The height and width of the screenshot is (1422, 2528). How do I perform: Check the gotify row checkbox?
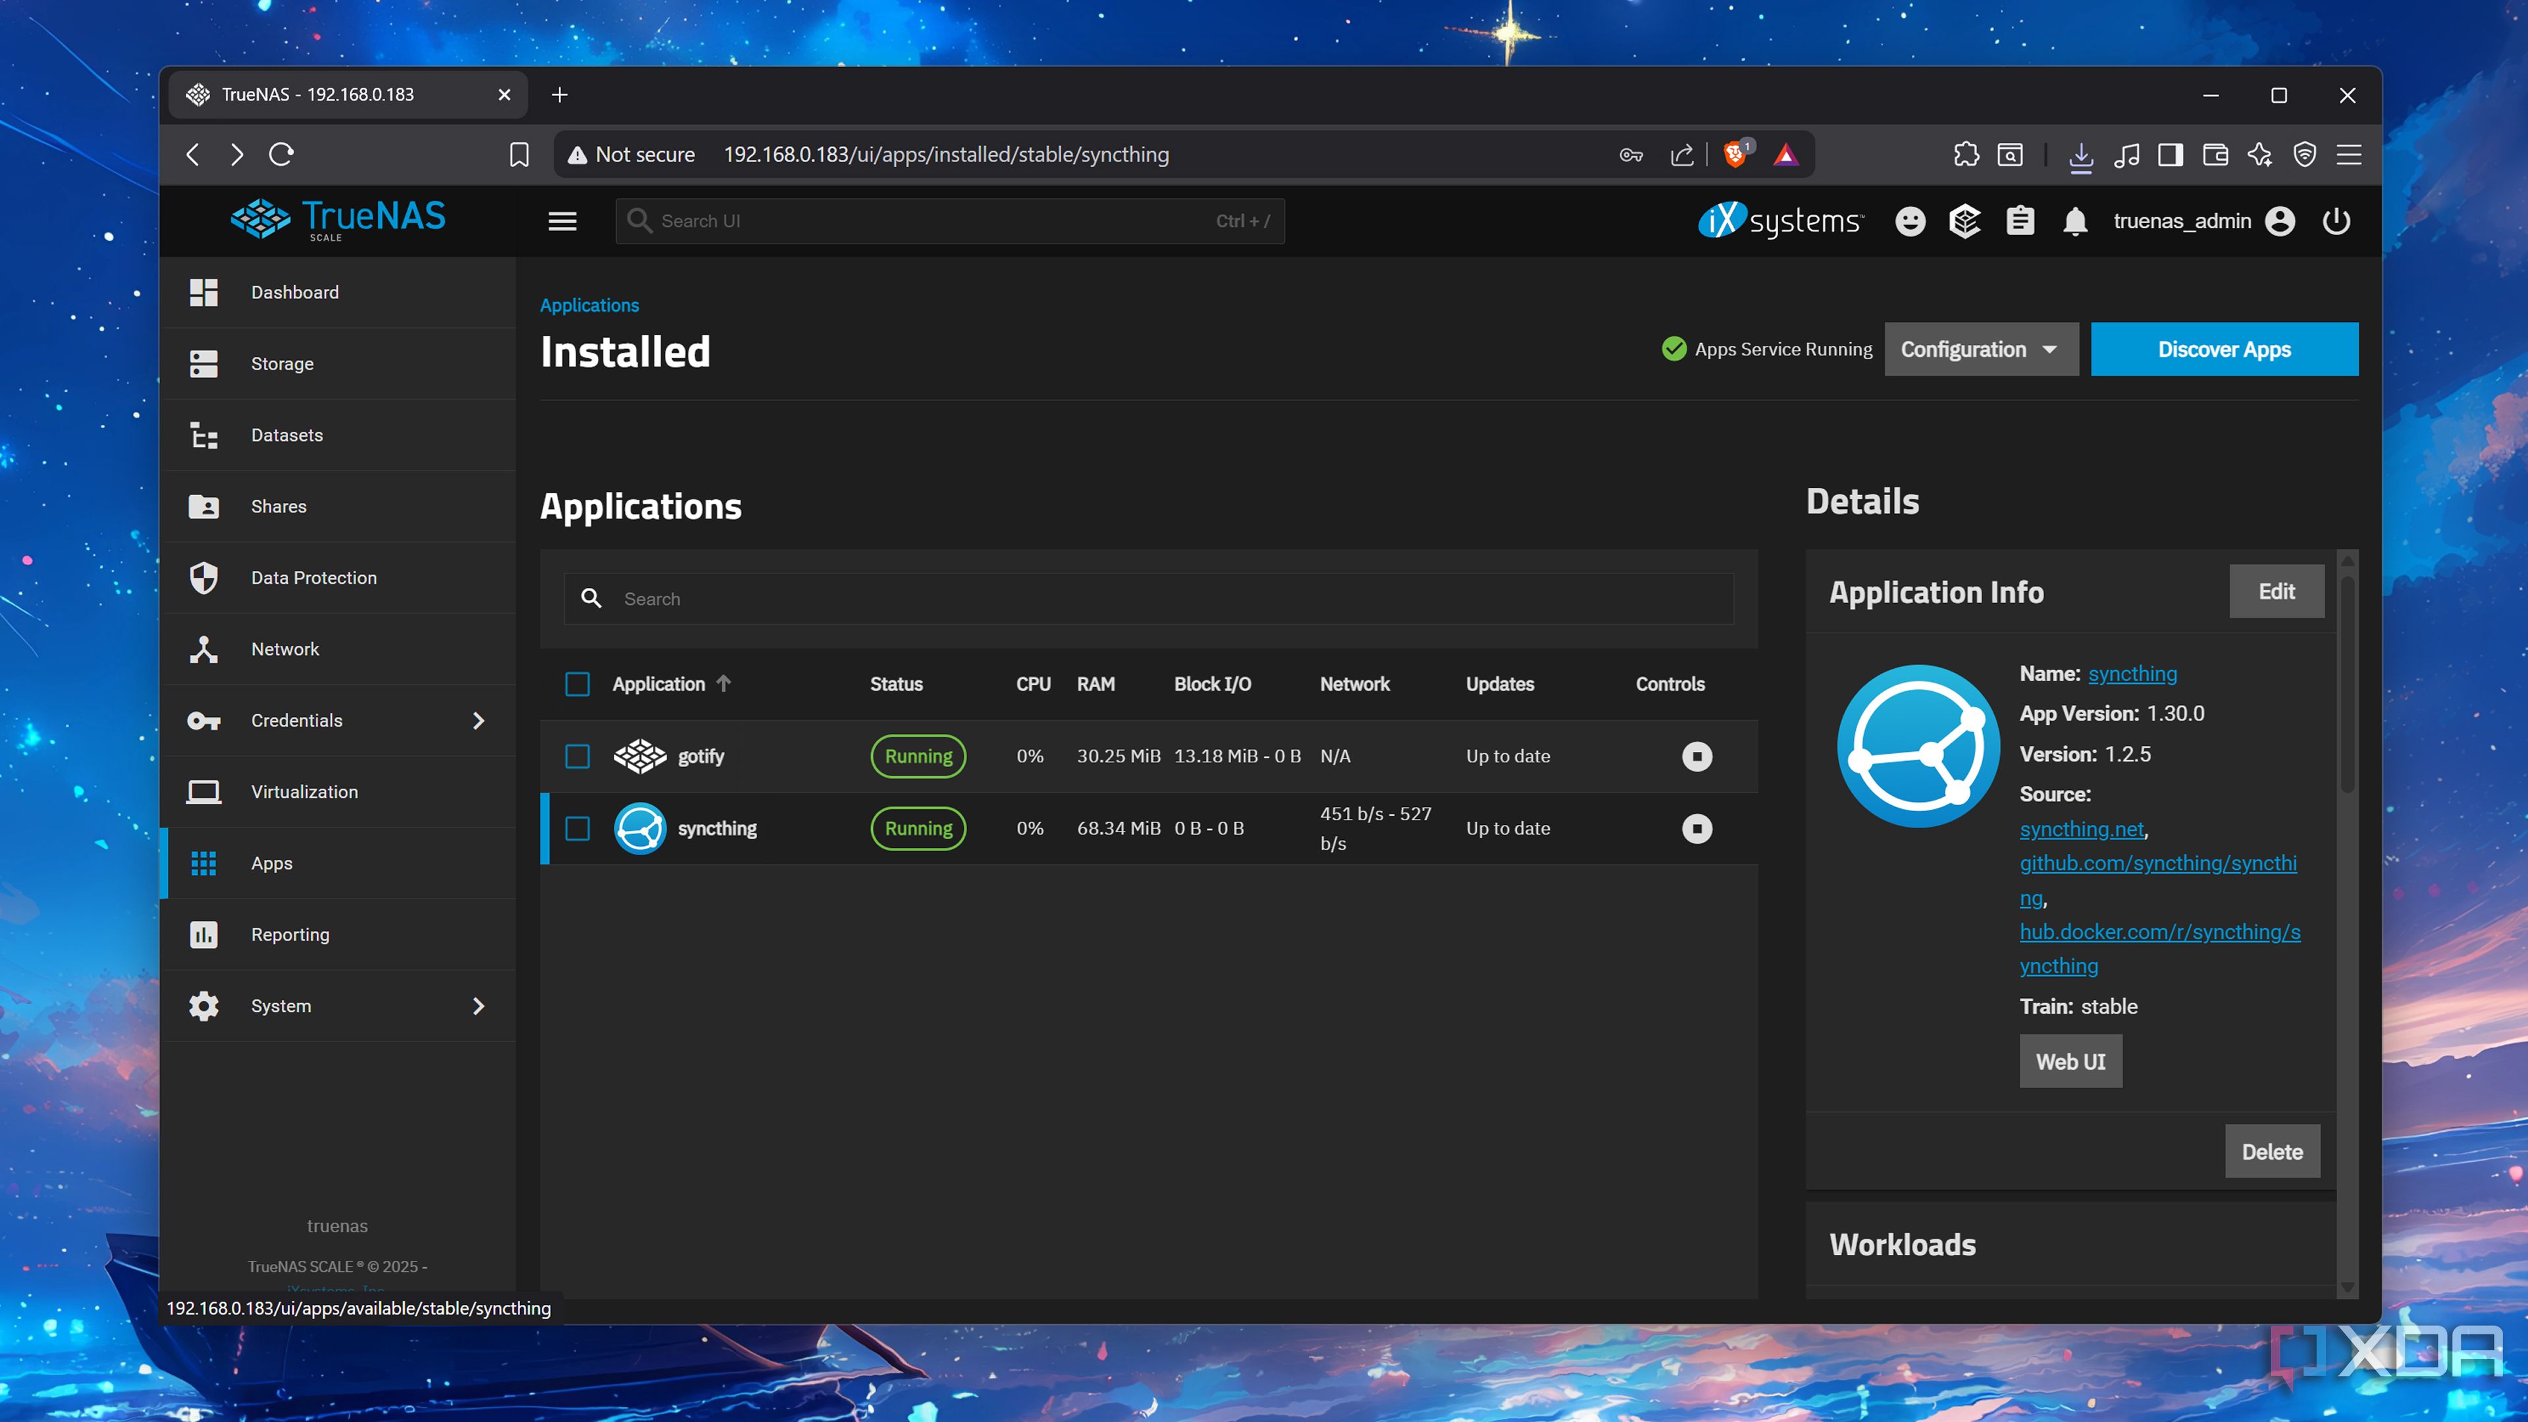pos(578,756)
